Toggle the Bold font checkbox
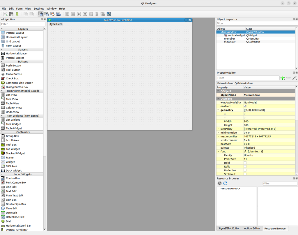298x235 pixels. [x=245, y=163]
